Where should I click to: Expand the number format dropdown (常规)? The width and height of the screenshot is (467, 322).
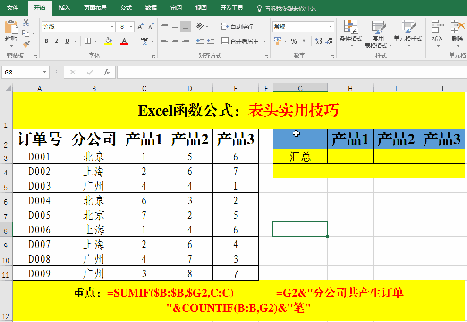click(331, 27)
